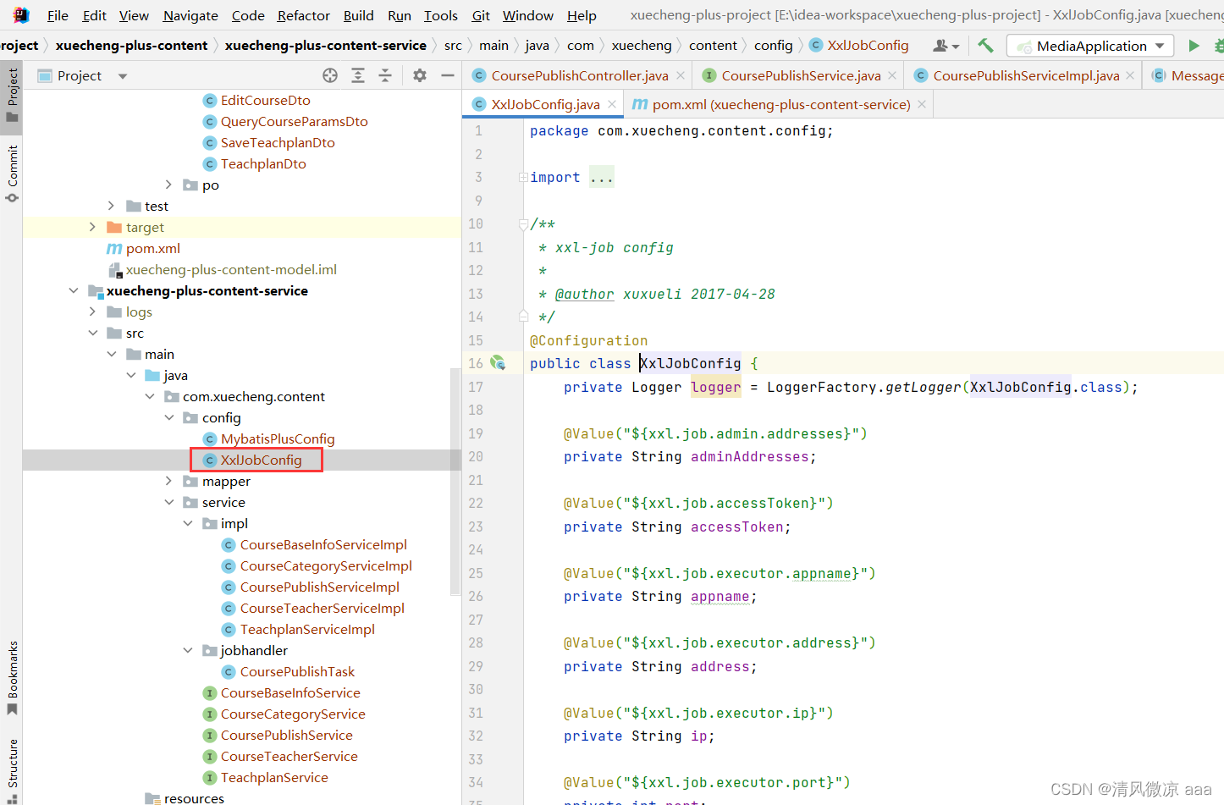This screenshot has width=1224, height=805.
Task: Click the Select Opened File target icon
Action: tap(330, 75)
